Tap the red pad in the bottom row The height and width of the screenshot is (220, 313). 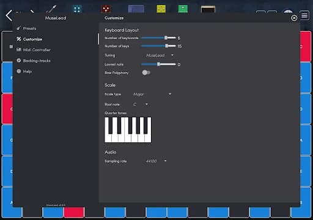[74, 212]
